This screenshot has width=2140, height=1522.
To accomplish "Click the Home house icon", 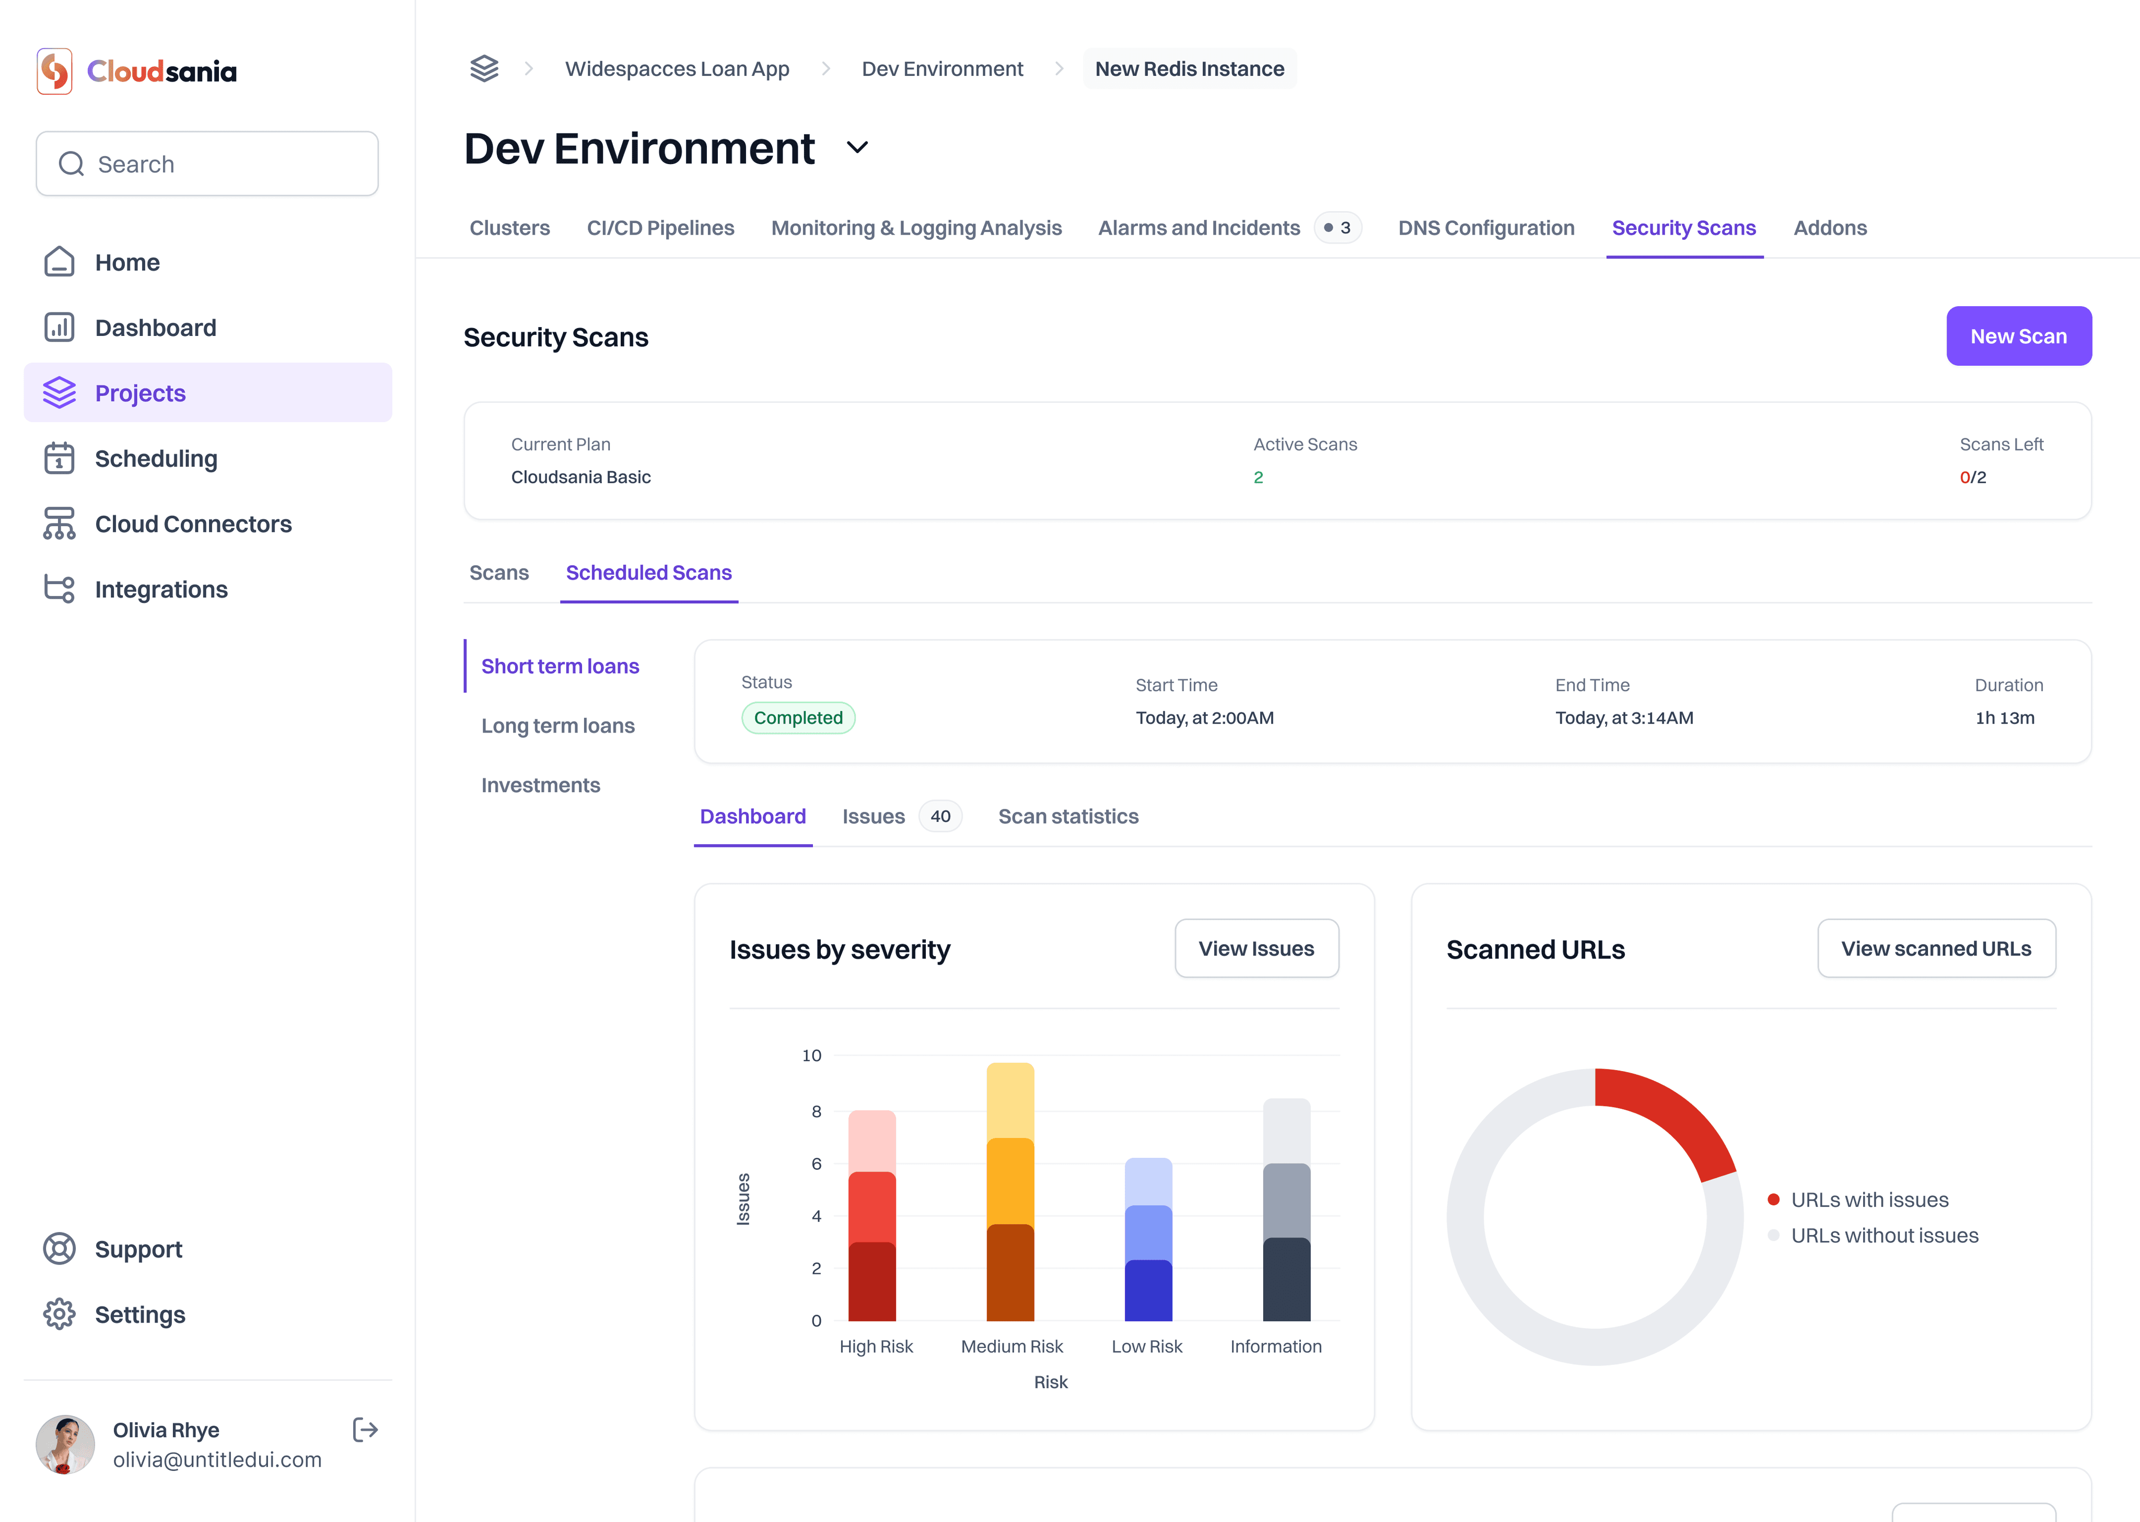I will click(59, 262).
